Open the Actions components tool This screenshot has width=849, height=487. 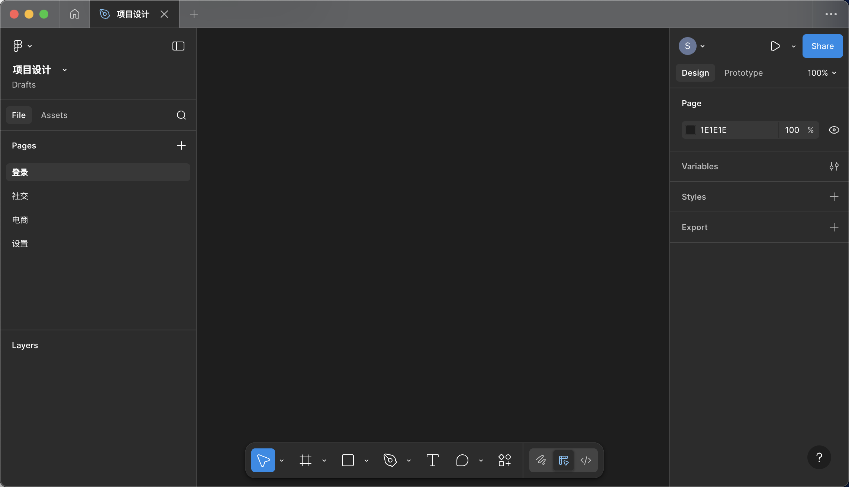[x=504, y=460]
